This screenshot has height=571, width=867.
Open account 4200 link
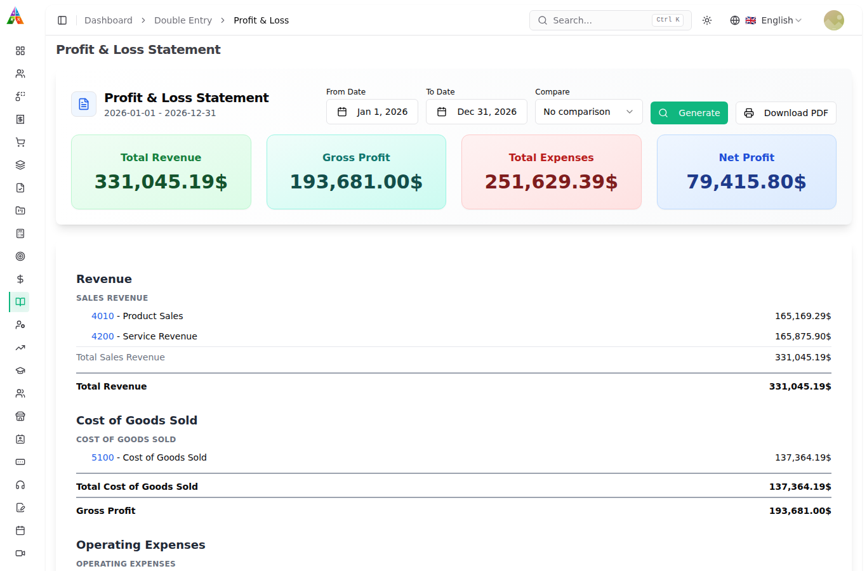pyautogui.click(x=103, y=336)
